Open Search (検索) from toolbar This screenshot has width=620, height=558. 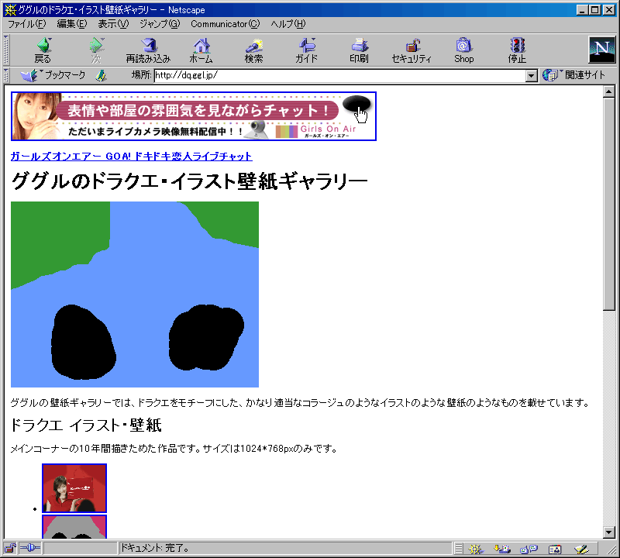pyautogui.click(x=254, y=50)
